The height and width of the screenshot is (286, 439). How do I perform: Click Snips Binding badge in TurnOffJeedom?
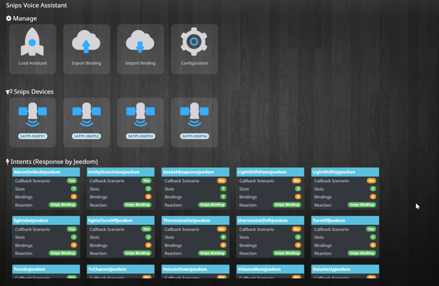362,253
